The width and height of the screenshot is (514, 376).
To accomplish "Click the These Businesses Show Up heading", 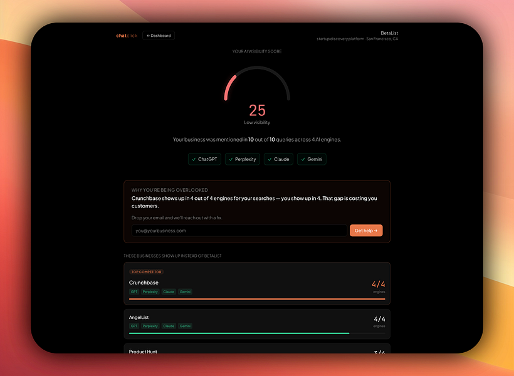I will tap(172, 256).
